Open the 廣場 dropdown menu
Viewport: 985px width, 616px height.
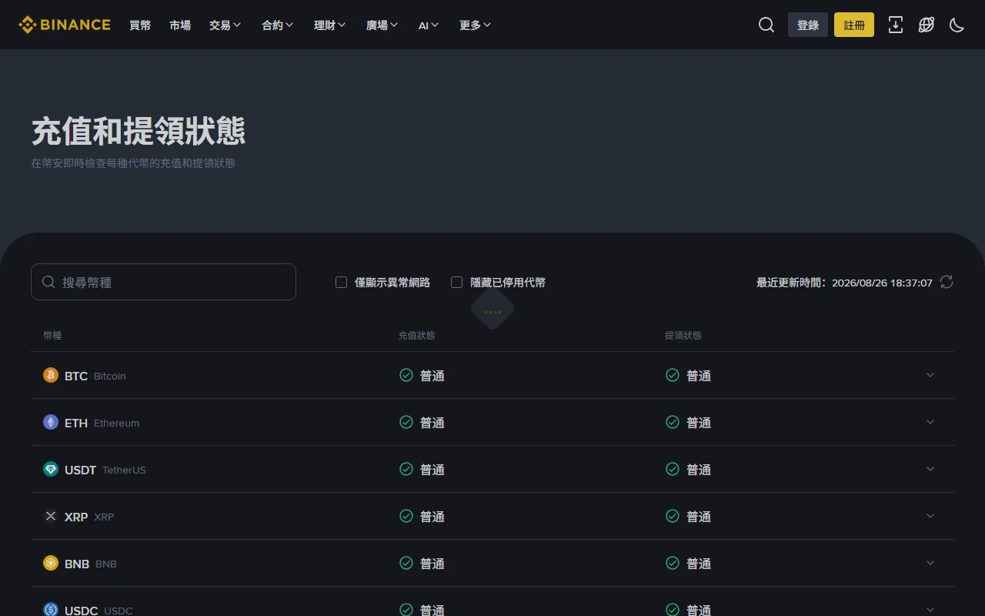382,25
